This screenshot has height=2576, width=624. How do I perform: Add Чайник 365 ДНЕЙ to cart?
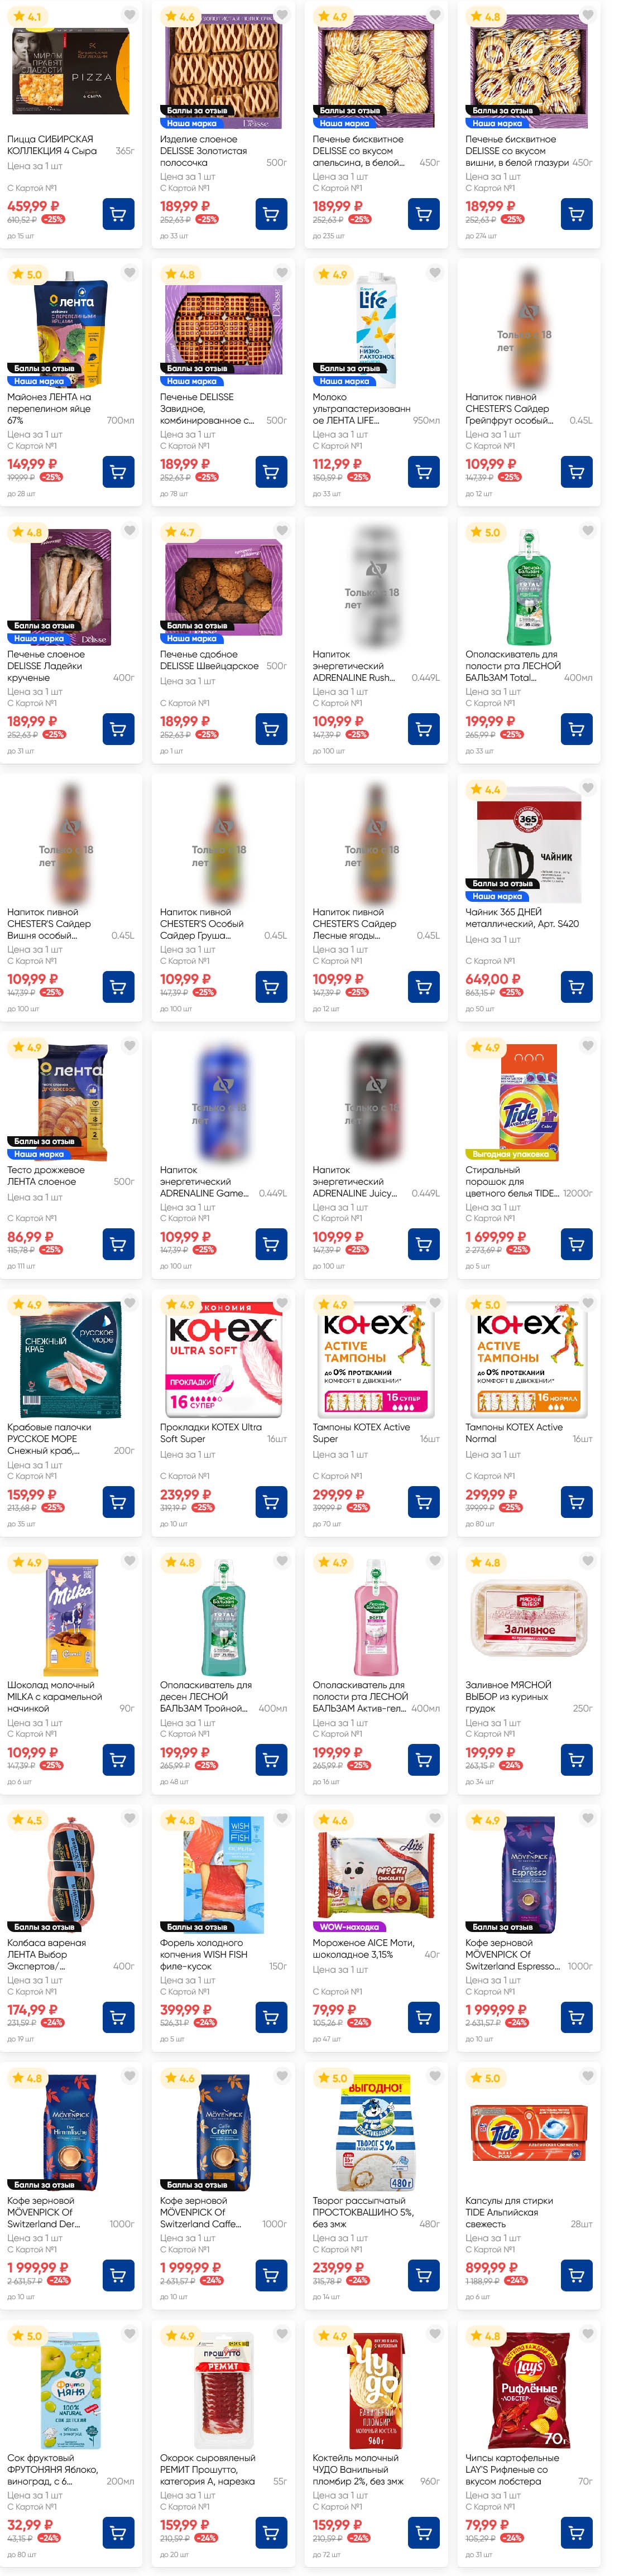click(576, 987)
